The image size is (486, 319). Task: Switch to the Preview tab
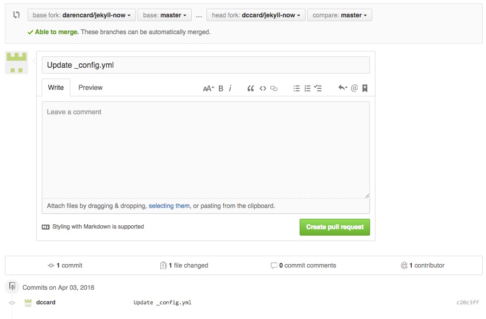click(x=90, y=87)
